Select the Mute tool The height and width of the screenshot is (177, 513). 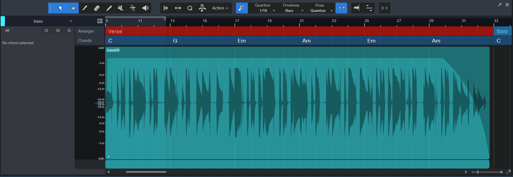click(x=121, y=8)
